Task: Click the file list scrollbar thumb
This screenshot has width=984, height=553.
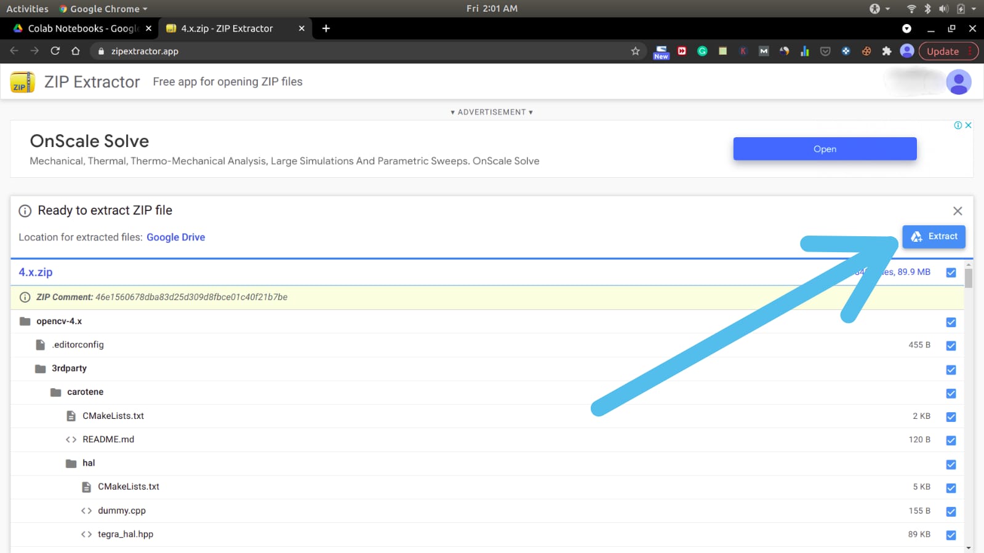Action: click(969, 278)
